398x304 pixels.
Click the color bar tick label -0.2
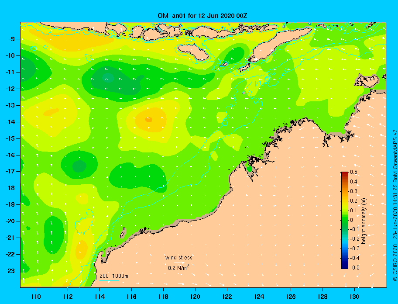[x=355, y=239]
